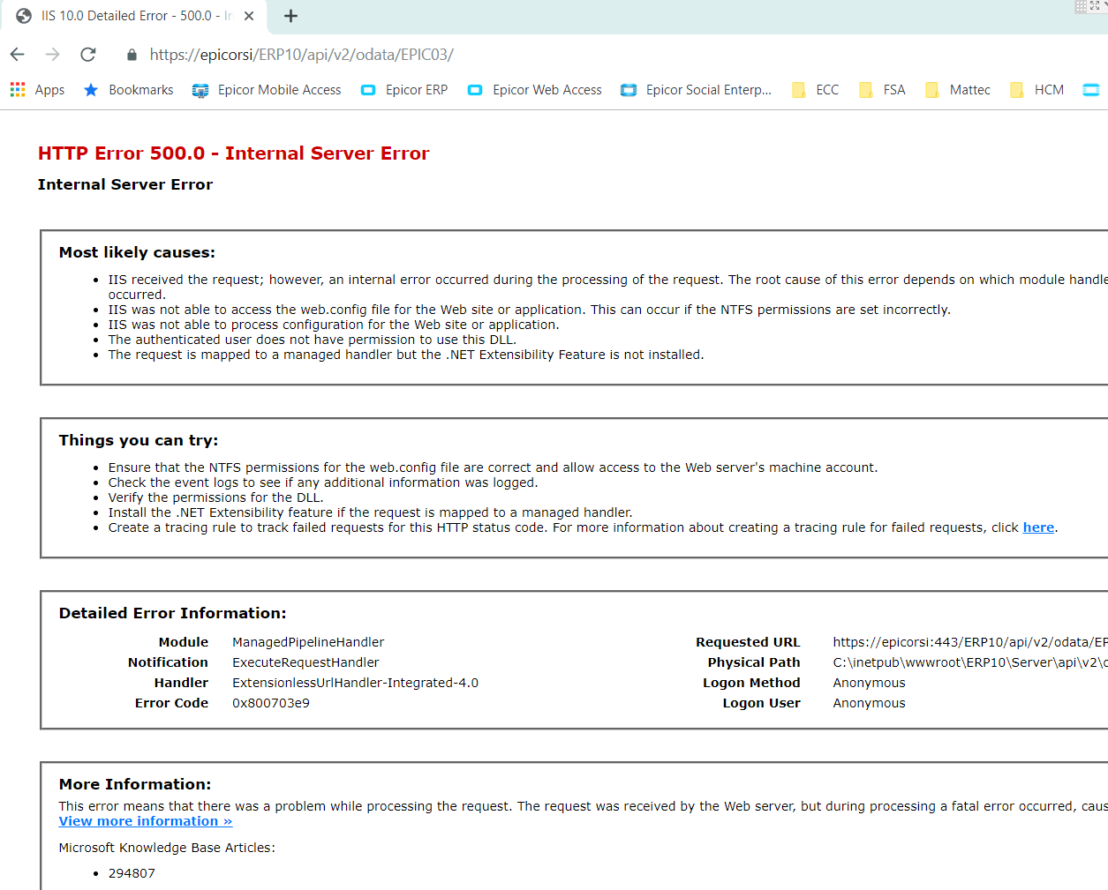This screenshot has height=890, width=1108.
Task: Open the 'View more information »' link
Action: [146, 821]
